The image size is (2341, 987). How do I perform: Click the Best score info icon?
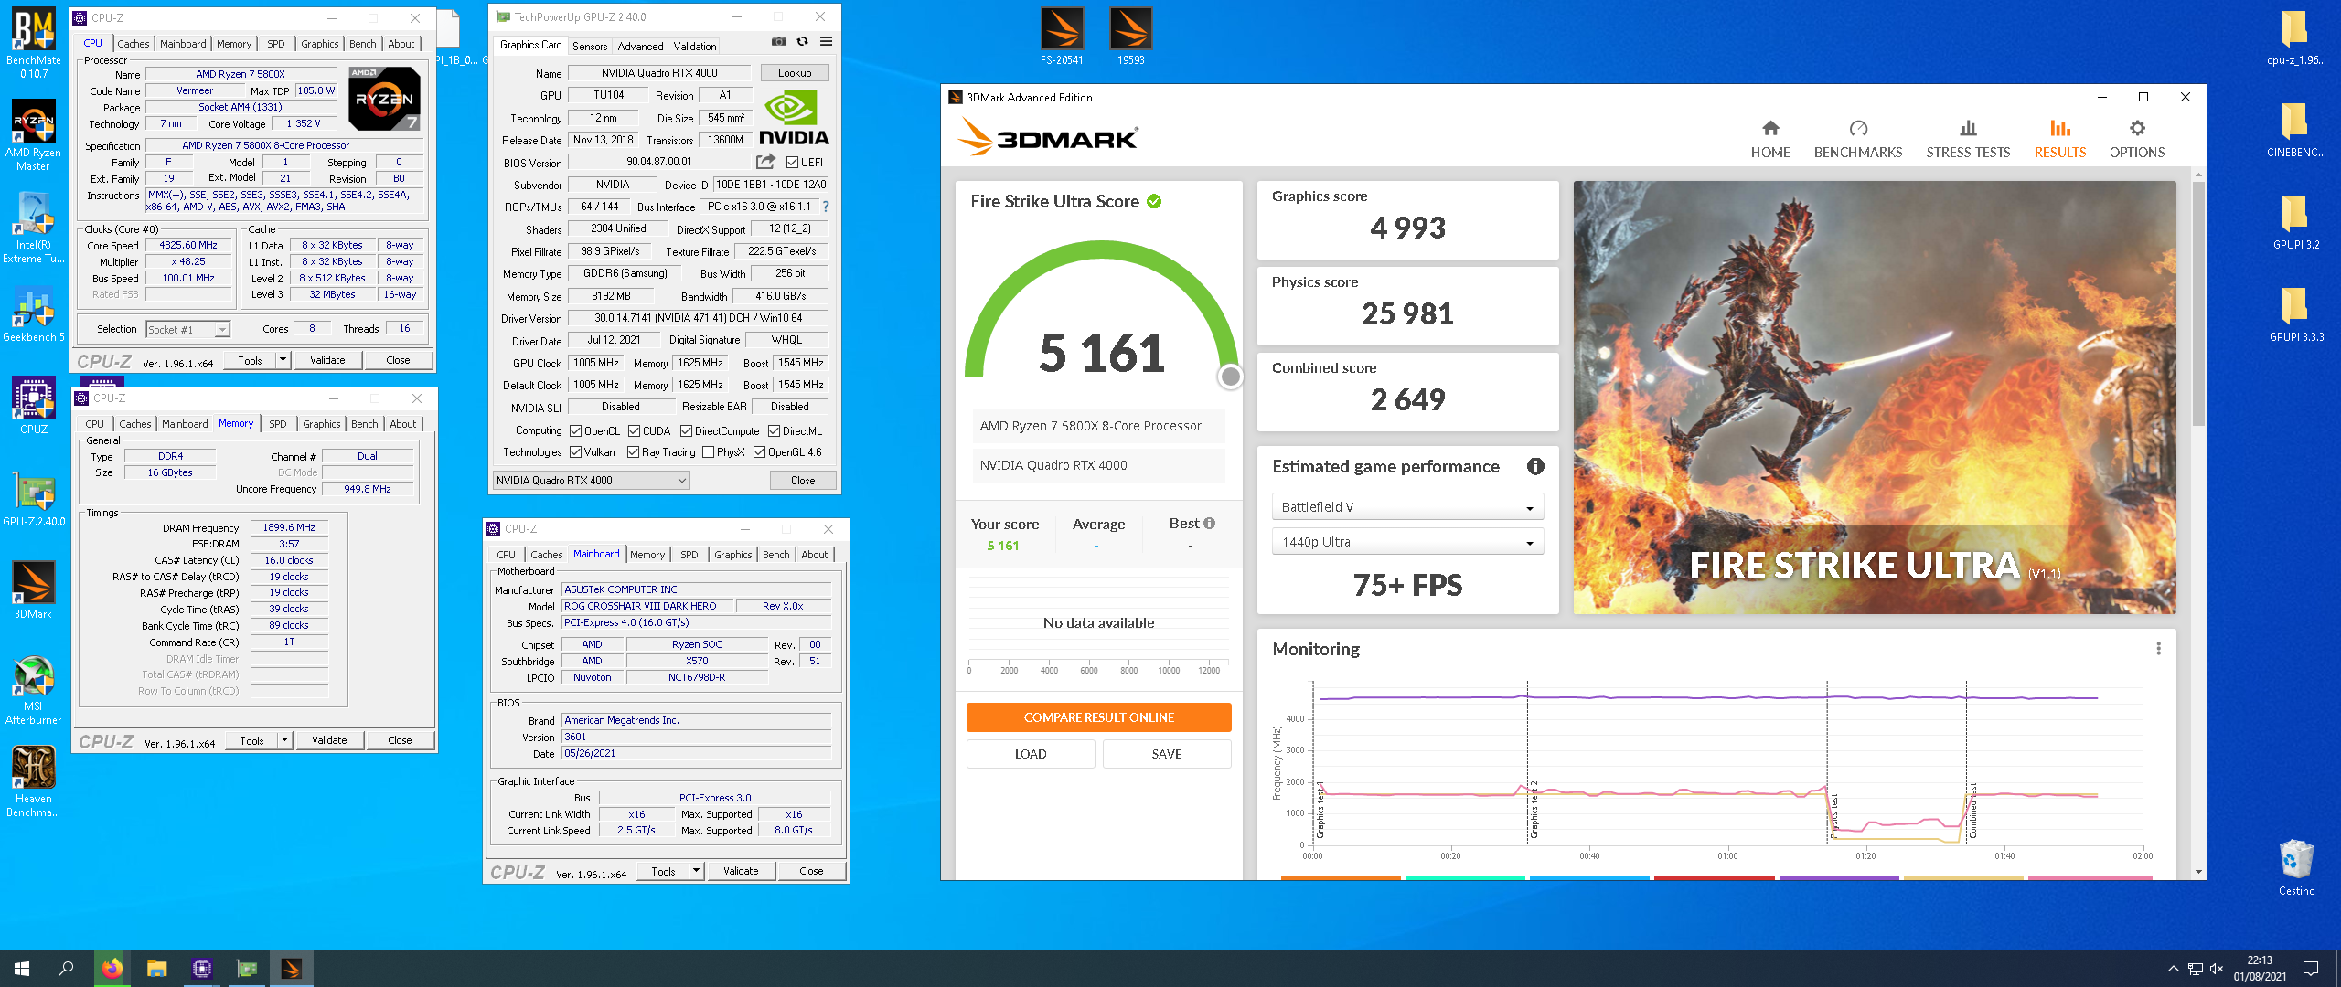(x=1209, y=524)
